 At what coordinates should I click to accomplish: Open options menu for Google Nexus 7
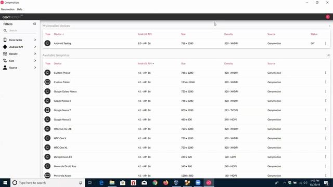[326, 110]
